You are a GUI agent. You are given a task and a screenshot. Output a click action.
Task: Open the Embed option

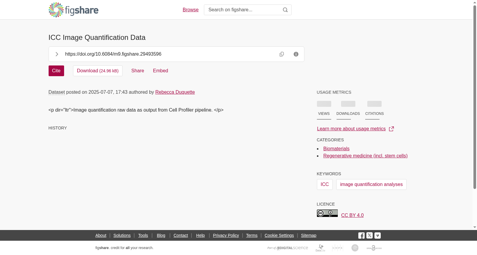[x=160, y=71]
